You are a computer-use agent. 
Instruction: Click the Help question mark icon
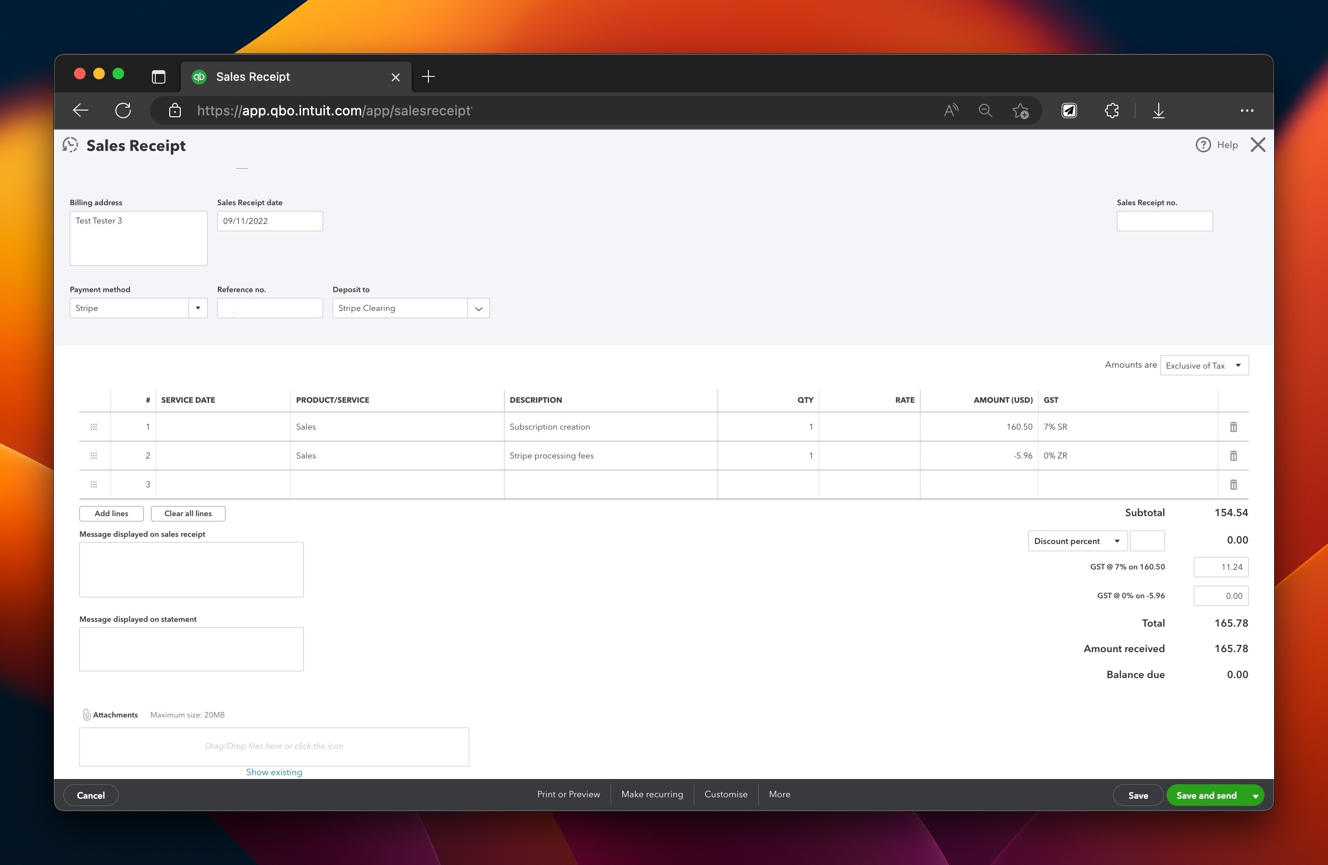pos(1203,145)
